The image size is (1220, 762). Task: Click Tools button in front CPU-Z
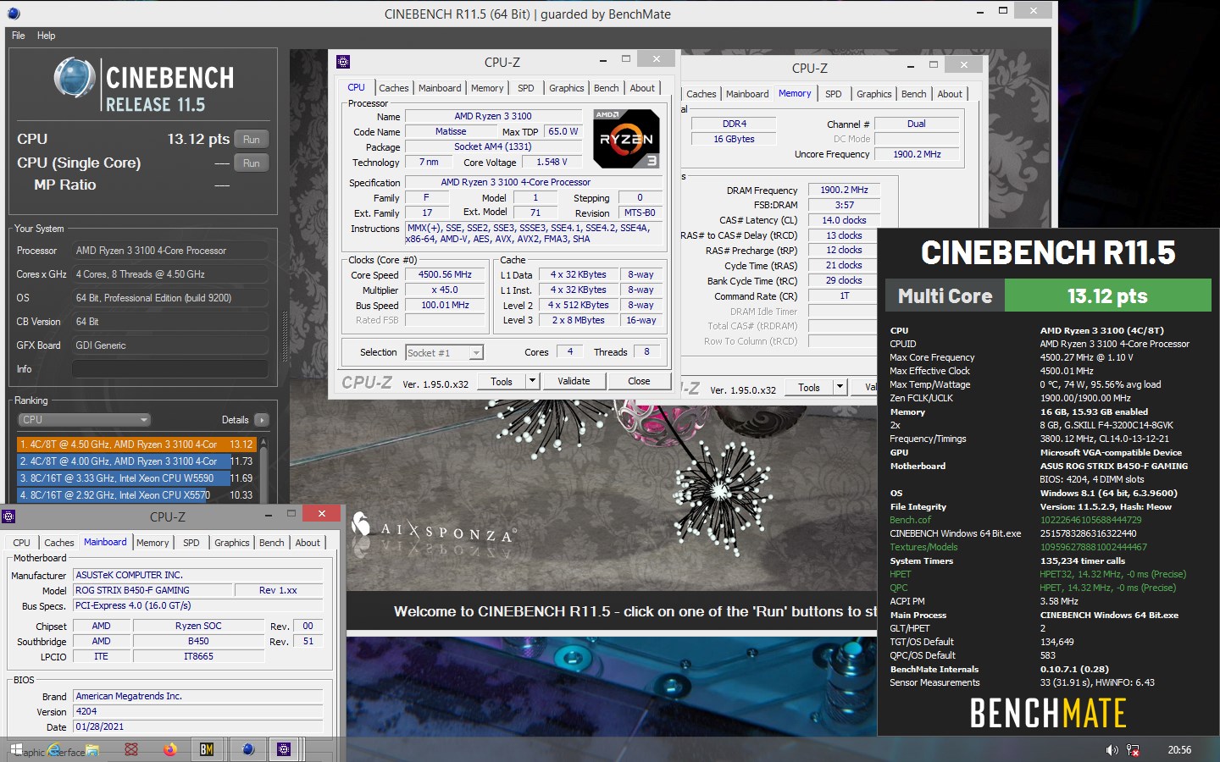tap(502, 382)
